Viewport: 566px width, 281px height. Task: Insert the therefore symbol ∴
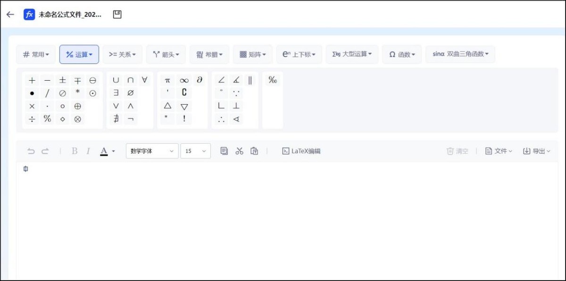(221, 119)
